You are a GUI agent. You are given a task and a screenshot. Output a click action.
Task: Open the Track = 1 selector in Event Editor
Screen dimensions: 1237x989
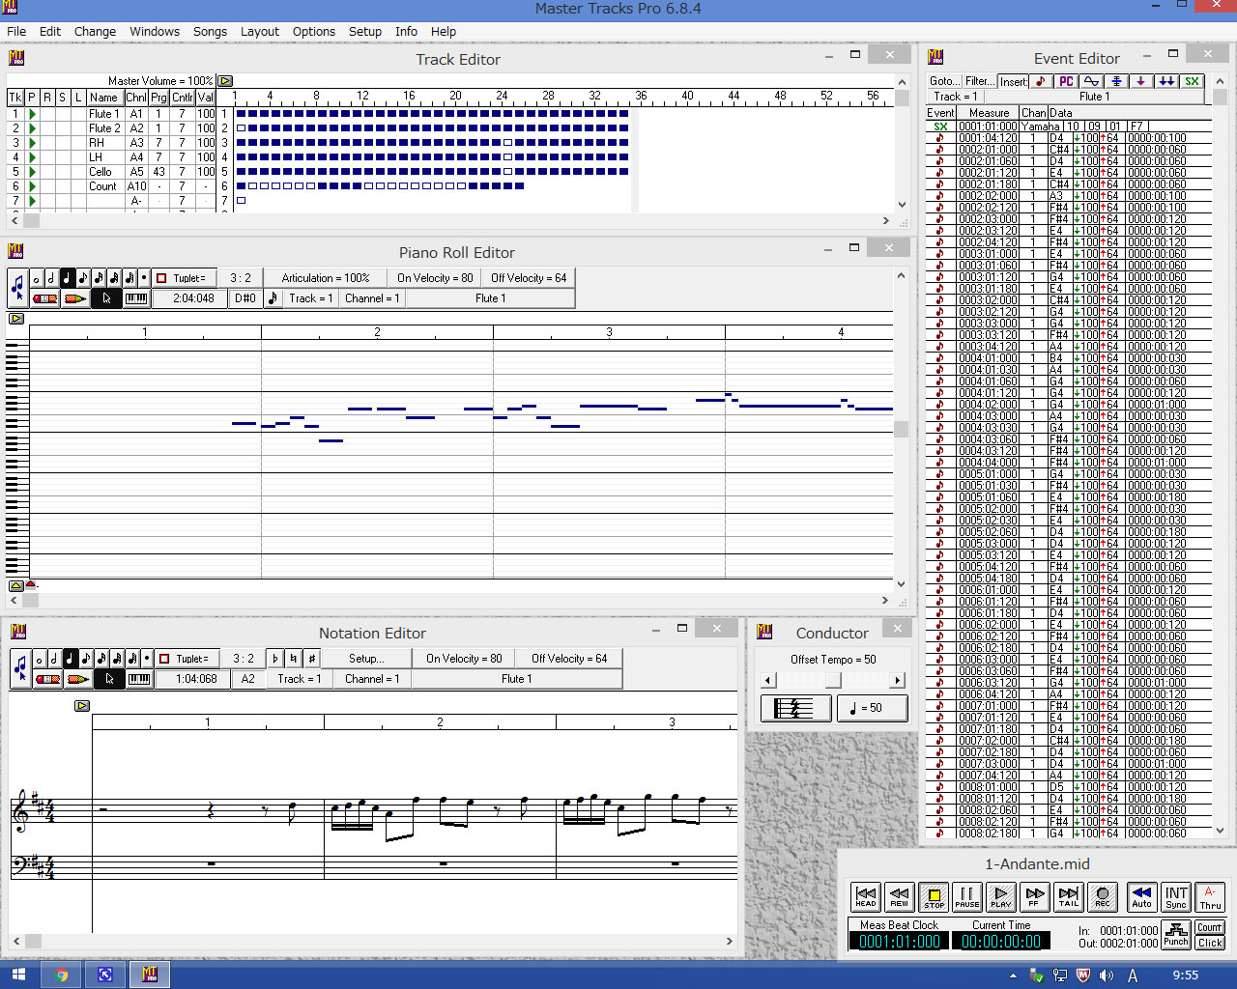point(955,97)
